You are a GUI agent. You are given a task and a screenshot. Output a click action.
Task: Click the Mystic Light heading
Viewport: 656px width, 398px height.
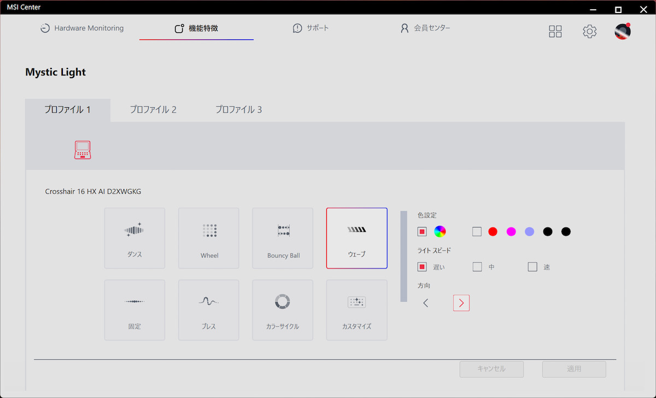coord(56,72)
